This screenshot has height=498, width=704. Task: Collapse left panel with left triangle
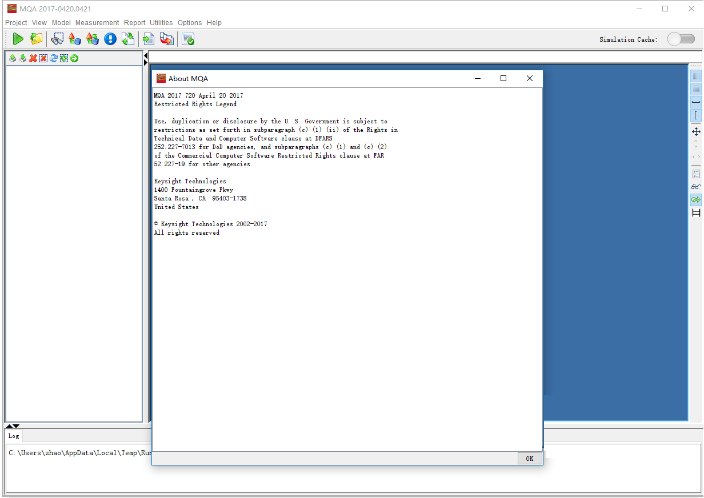pyautogui.click(x=146, y=55)
